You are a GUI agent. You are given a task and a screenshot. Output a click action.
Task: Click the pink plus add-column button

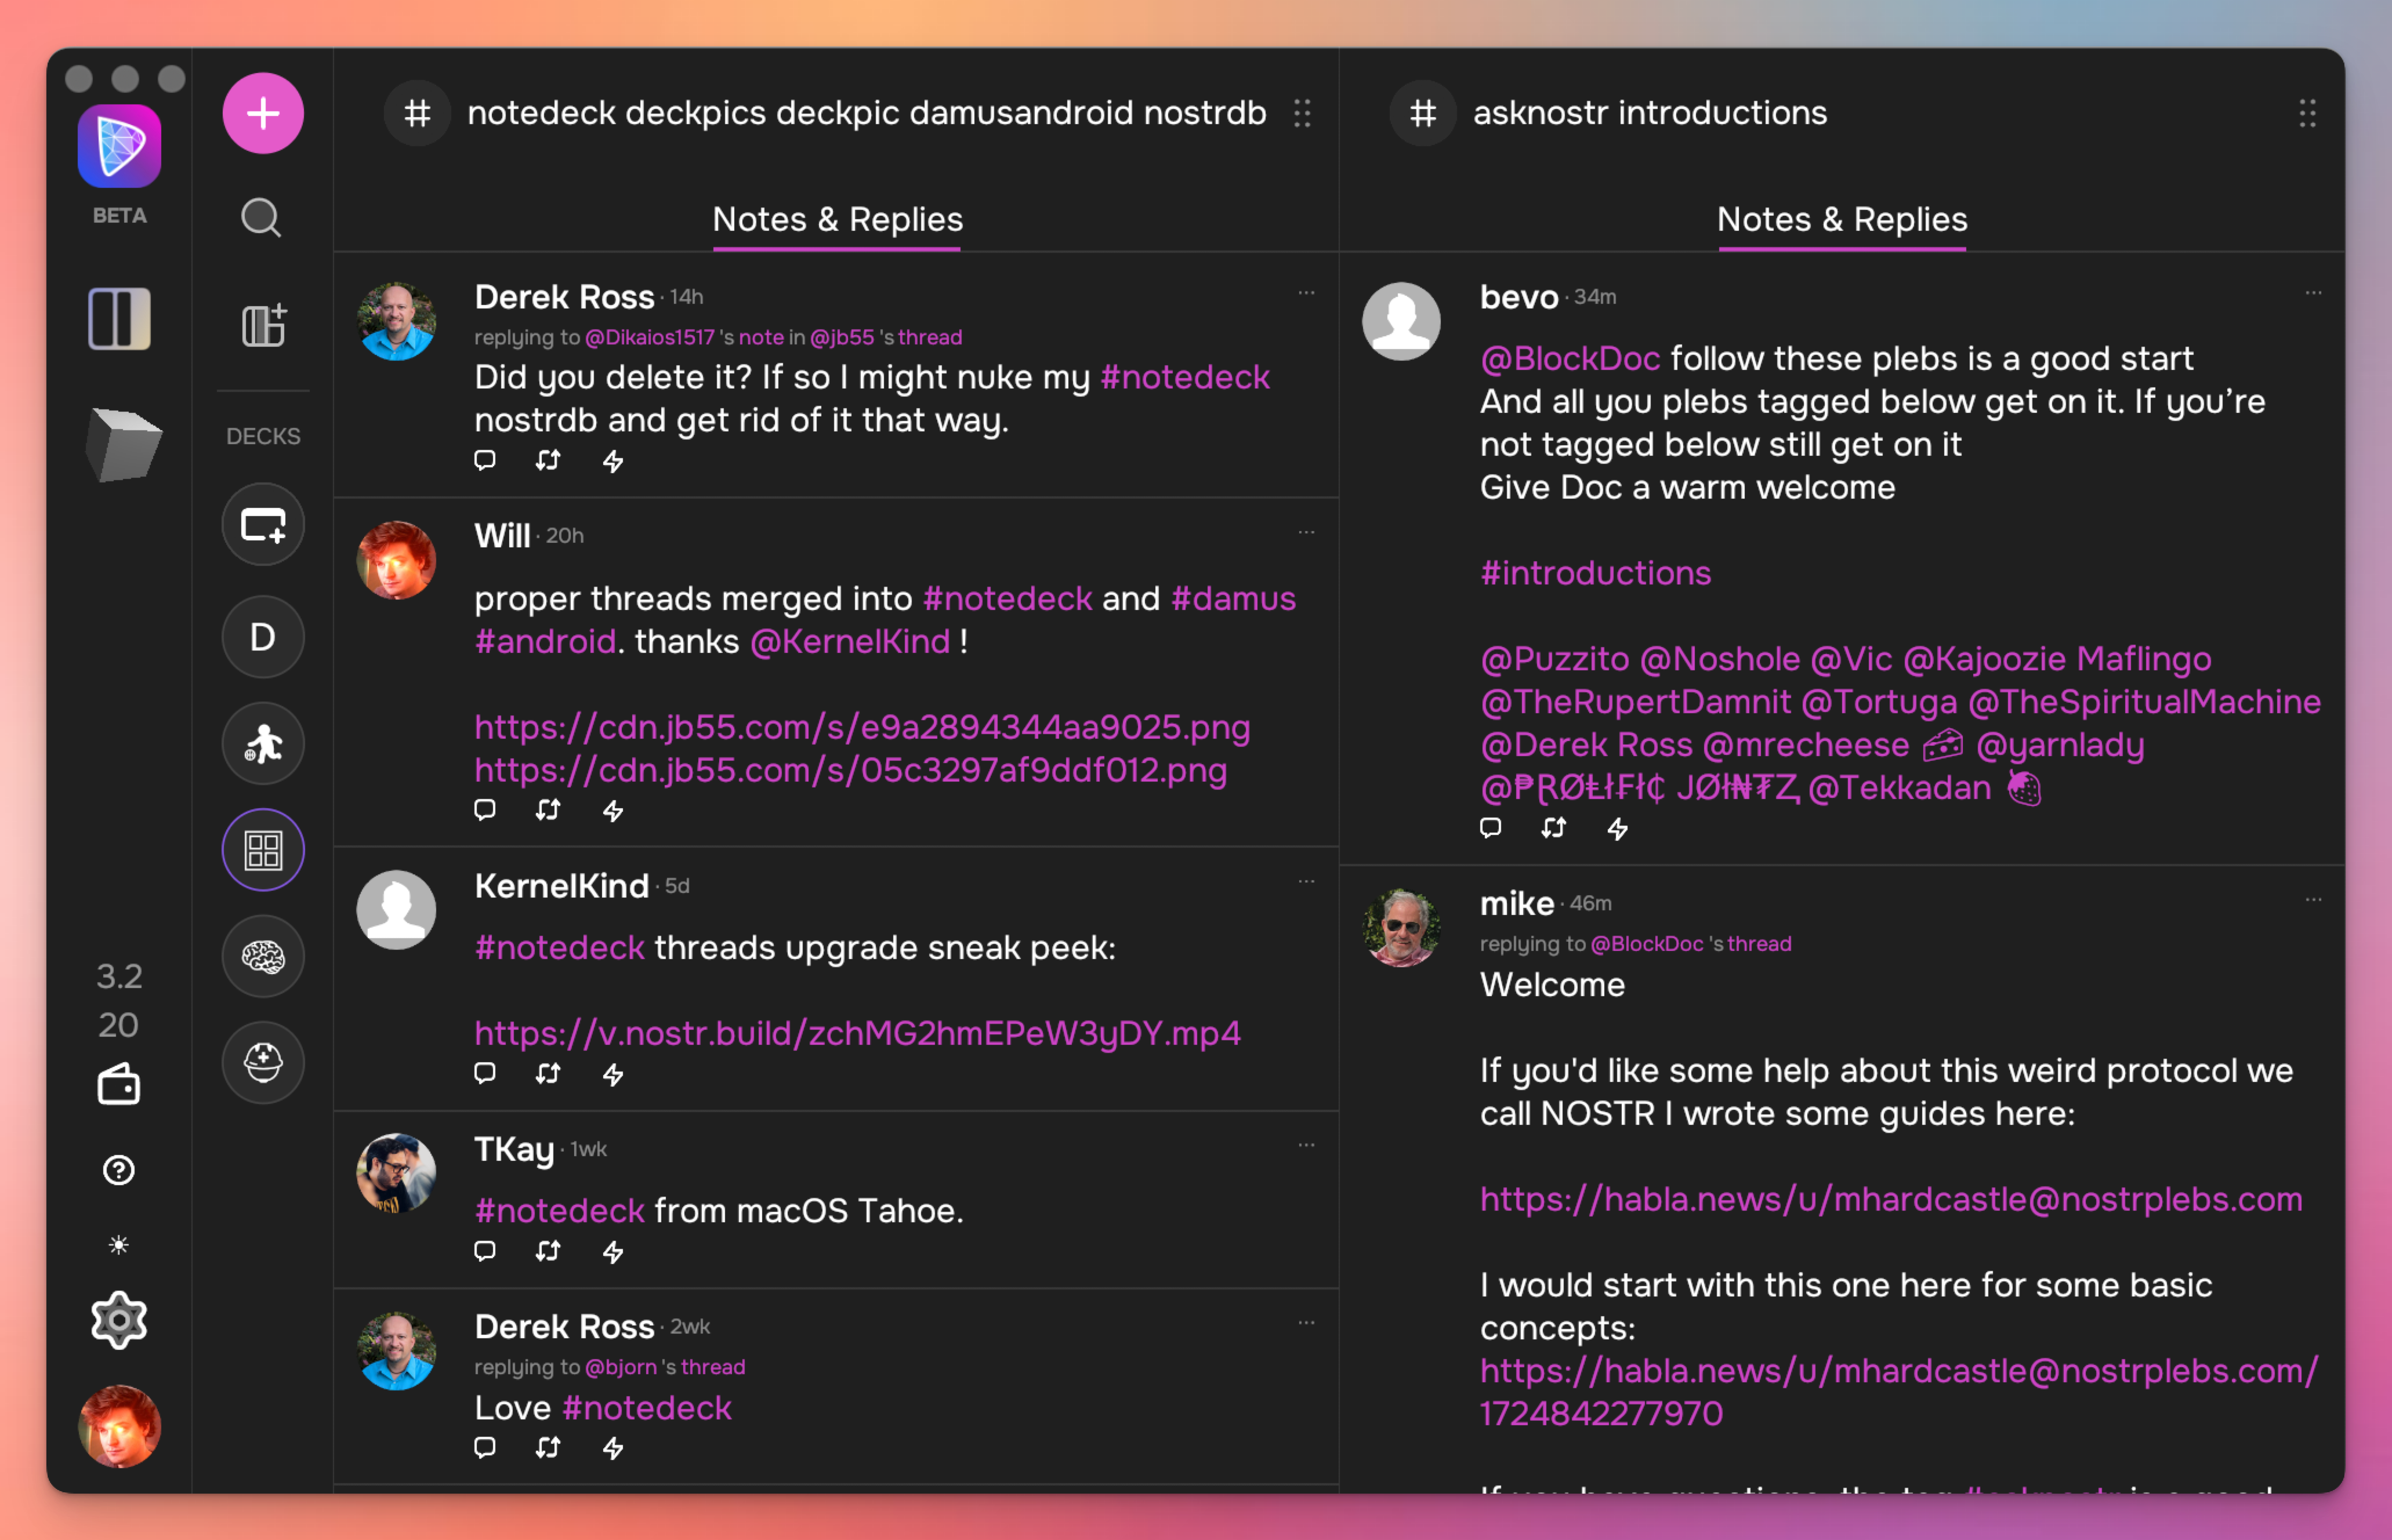262,113
